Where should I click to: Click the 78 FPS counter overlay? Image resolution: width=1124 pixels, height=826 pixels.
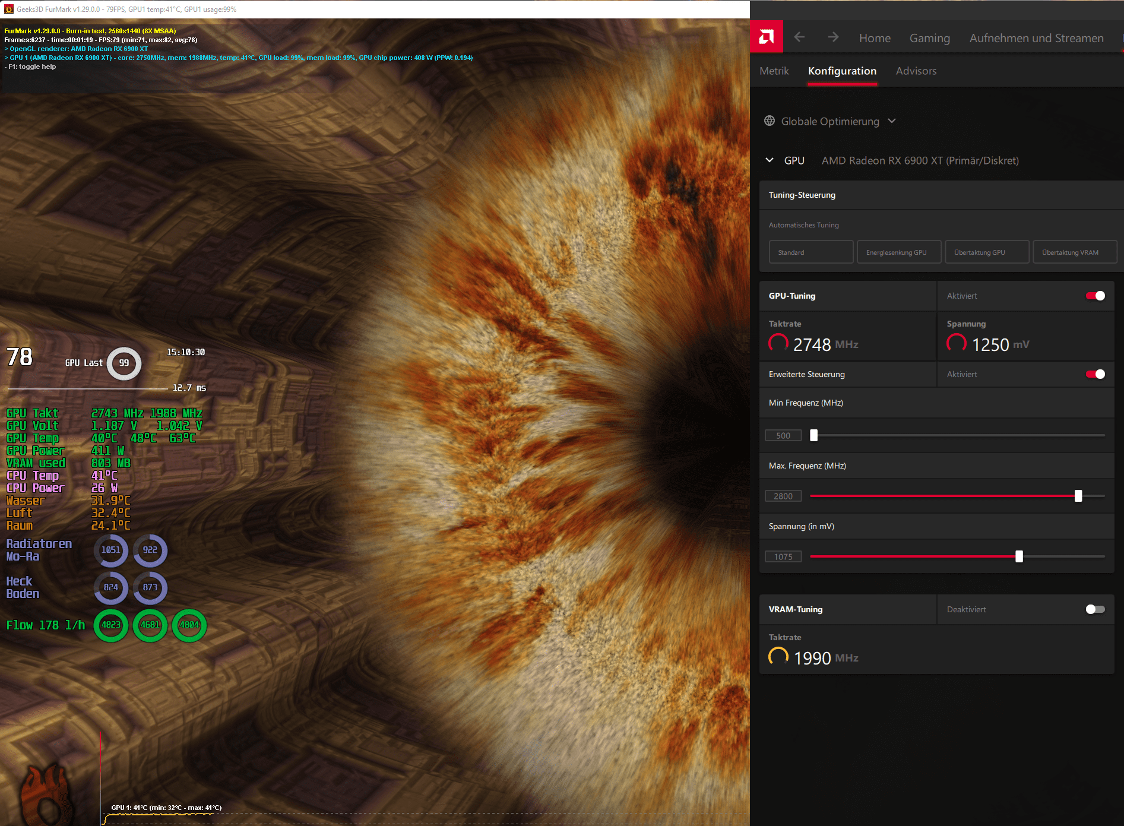[x=20, y=357]
